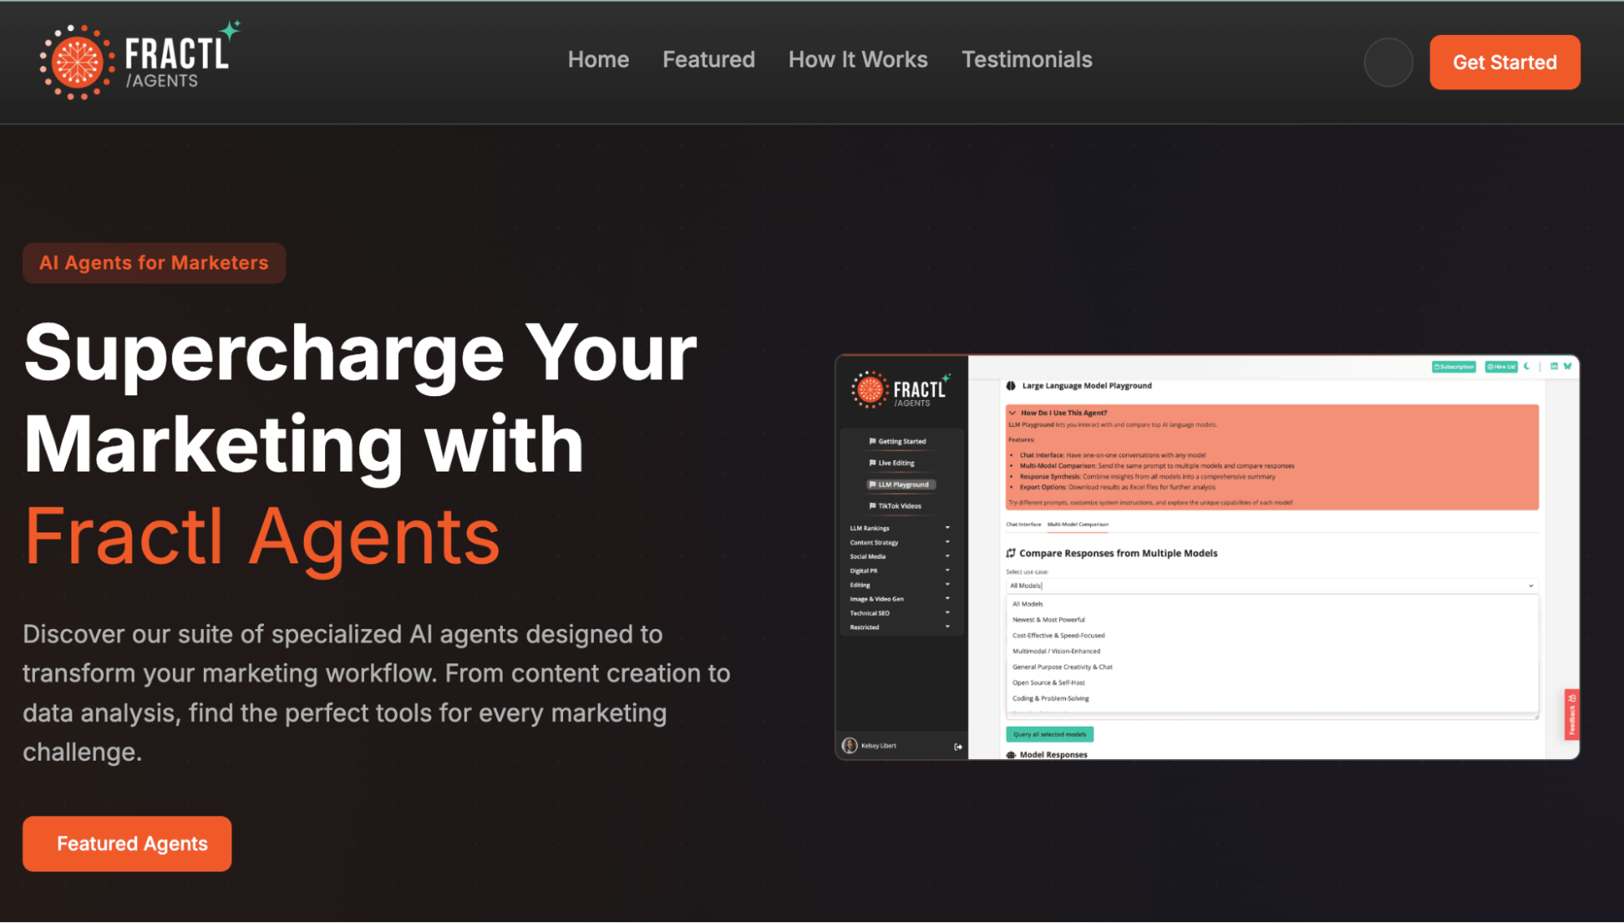Switch to Chat Interface tab in the preview
Screen dimensions: 1624x923
pos(1023,524)
